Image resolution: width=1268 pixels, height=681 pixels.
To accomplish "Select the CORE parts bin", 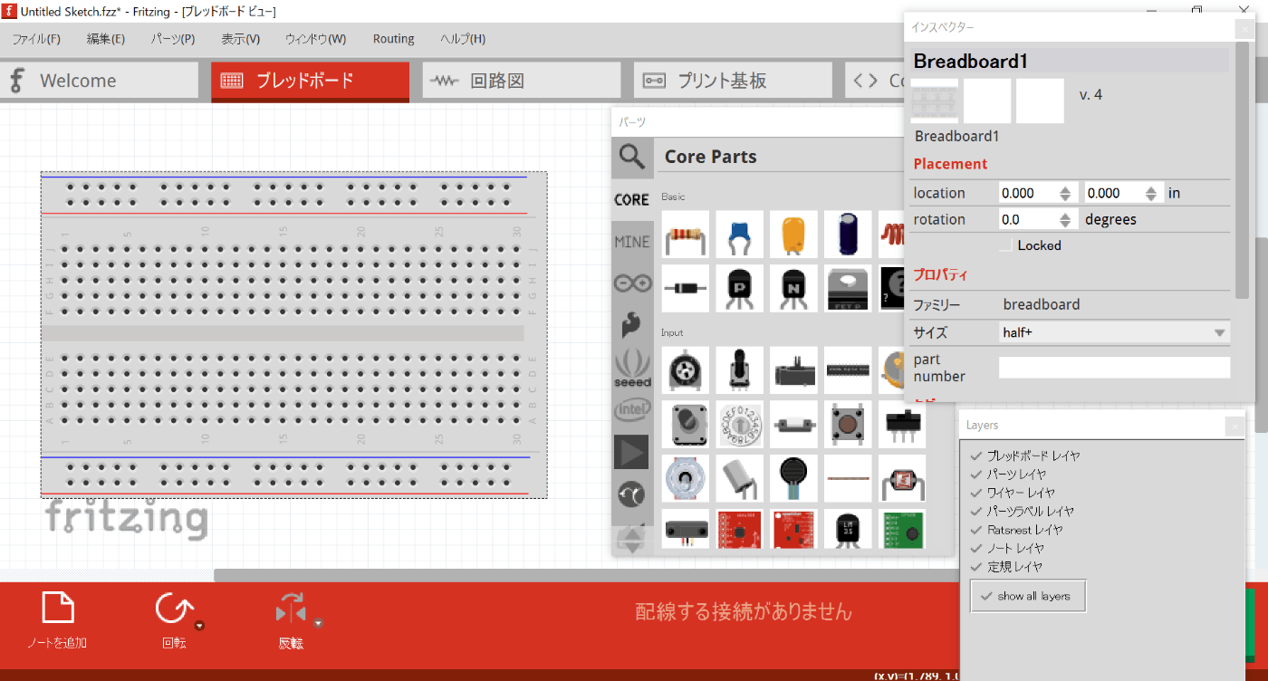I will click(x=631, y=199).
